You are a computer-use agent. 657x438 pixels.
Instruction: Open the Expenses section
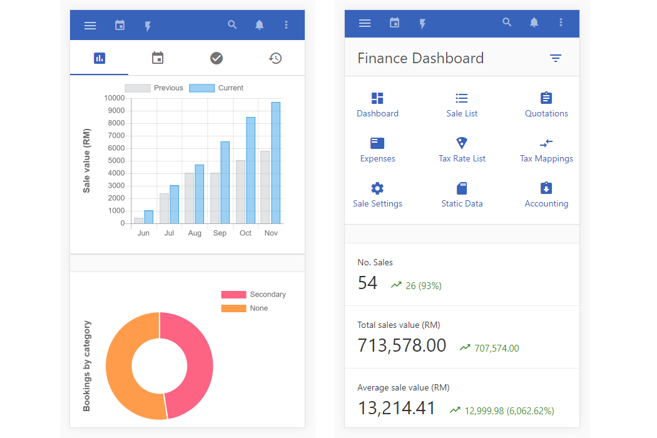[377, 149]
